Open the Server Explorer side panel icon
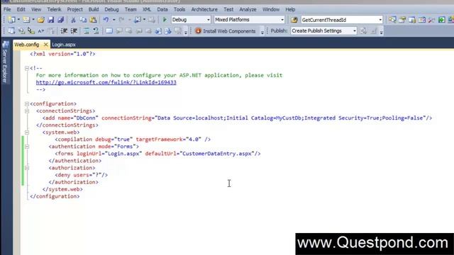The height and width of the screenshot is (255, 454). click(x=6, y=45)
